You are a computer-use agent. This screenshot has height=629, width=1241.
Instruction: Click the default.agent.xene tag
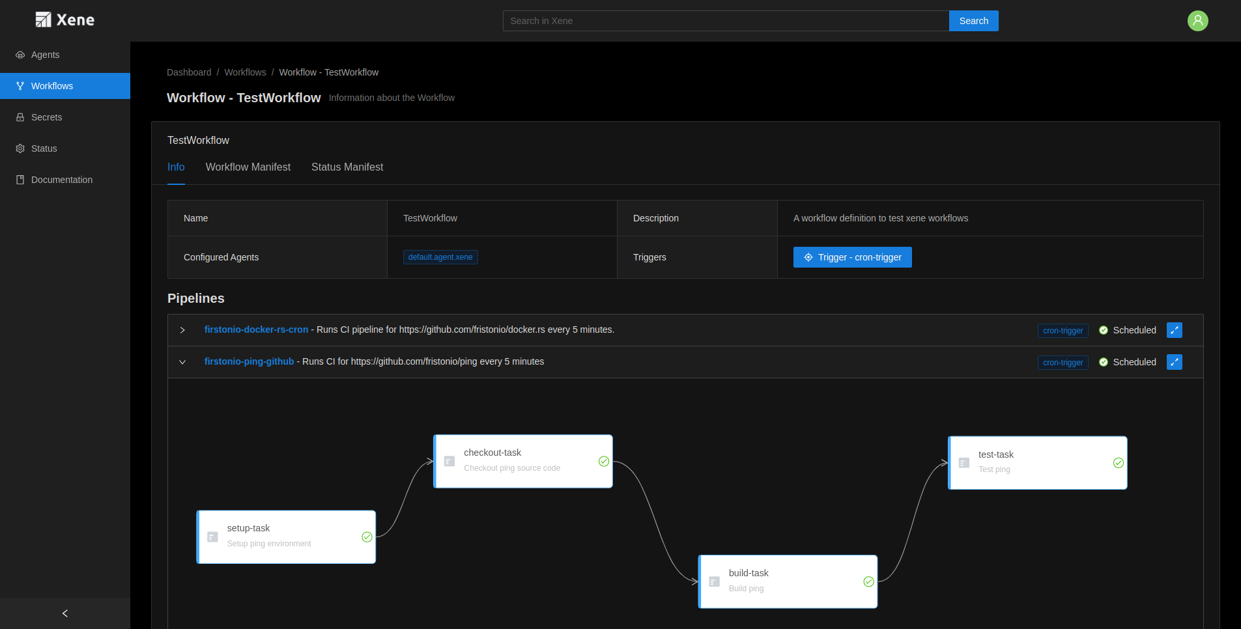pyautogui.click(x=440, y=257)
